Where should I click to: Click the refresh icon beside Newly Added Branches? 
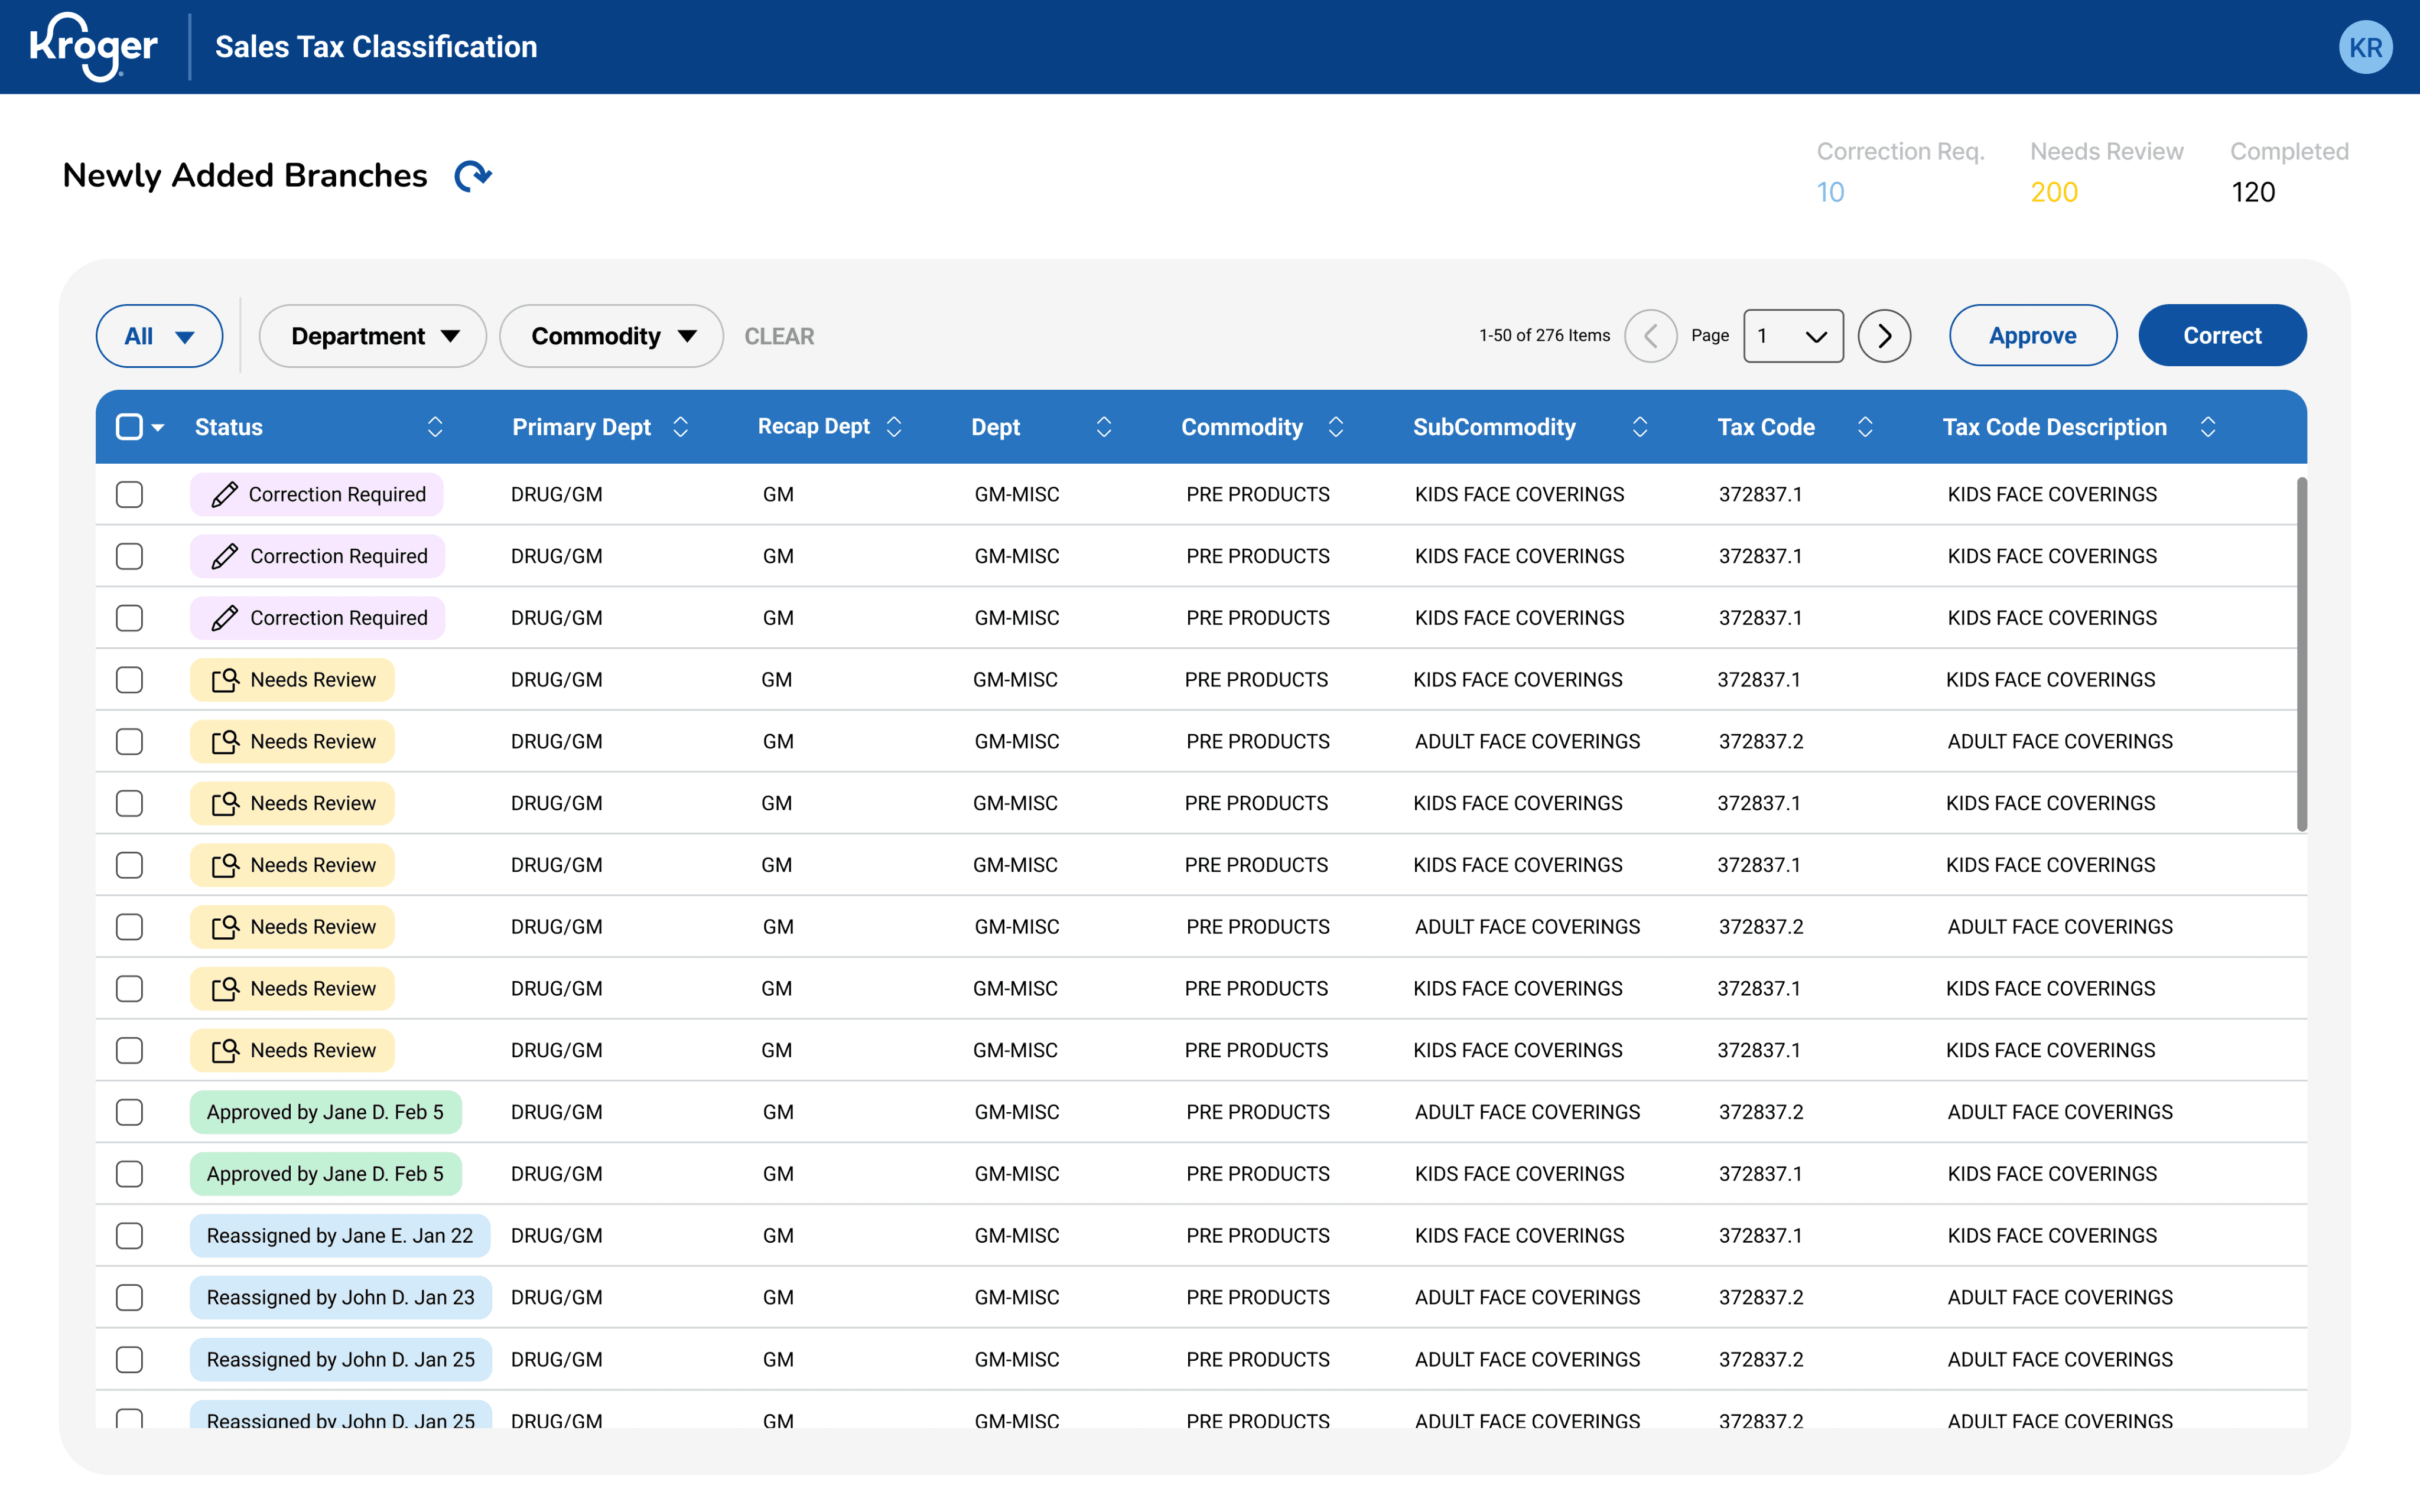click(472, 176)
